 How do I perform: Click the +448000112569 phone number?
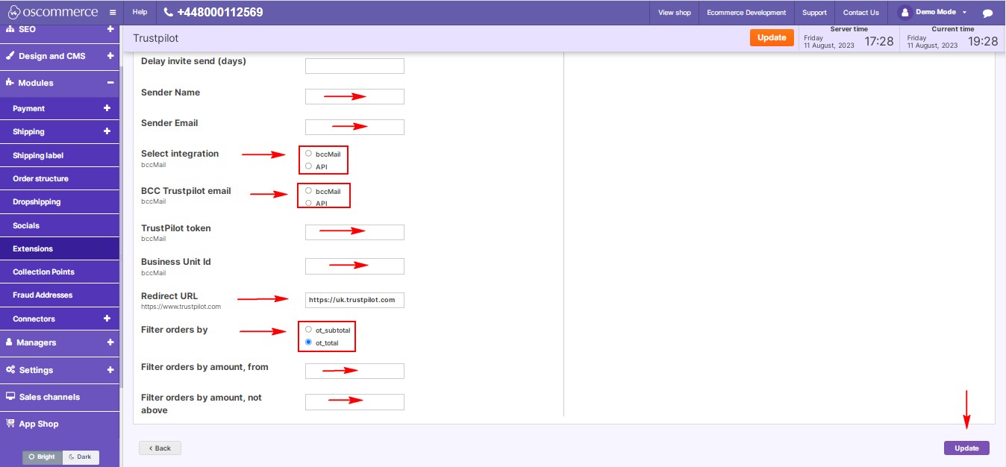219,13
